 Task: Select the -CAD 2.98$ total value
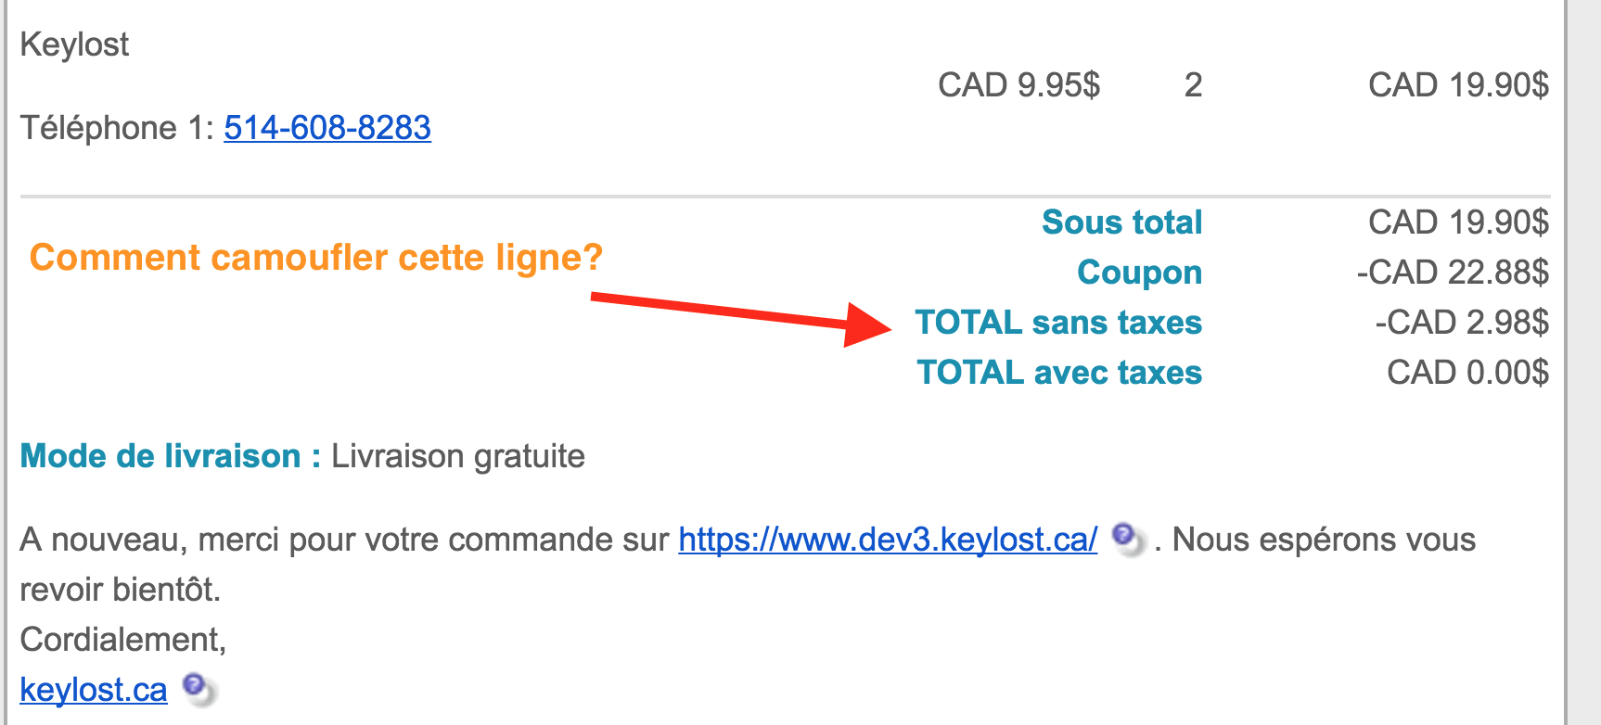tap(1461, 323)
